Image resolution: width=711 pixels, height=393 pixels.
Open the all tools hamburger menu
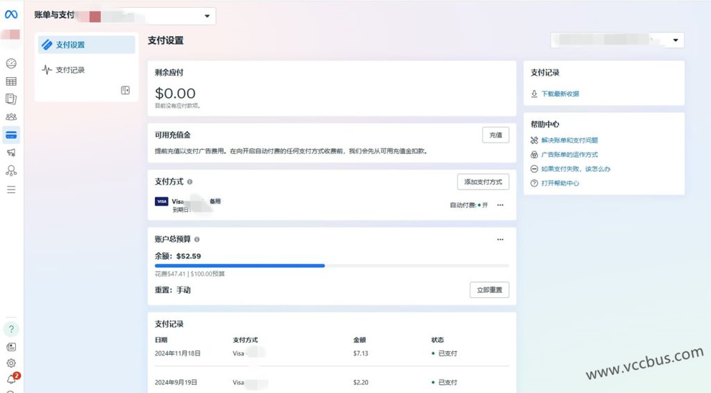click(x=11, y=189)
